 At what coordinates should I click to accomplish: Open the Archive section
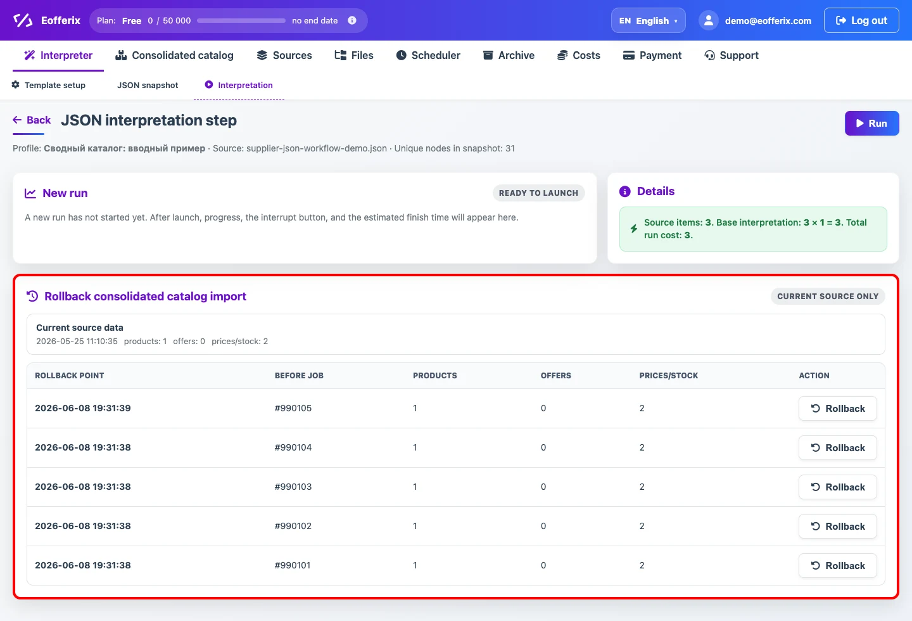[509, 55]
